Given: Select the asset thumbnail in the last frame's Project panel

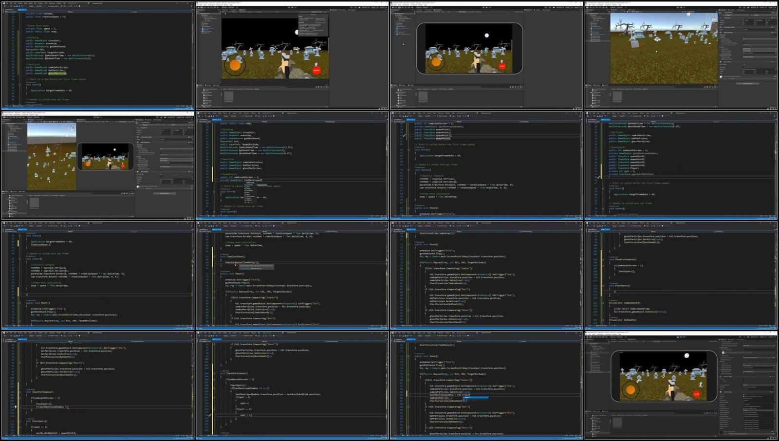Looking at the screenshot, I should tap(617, 423).
